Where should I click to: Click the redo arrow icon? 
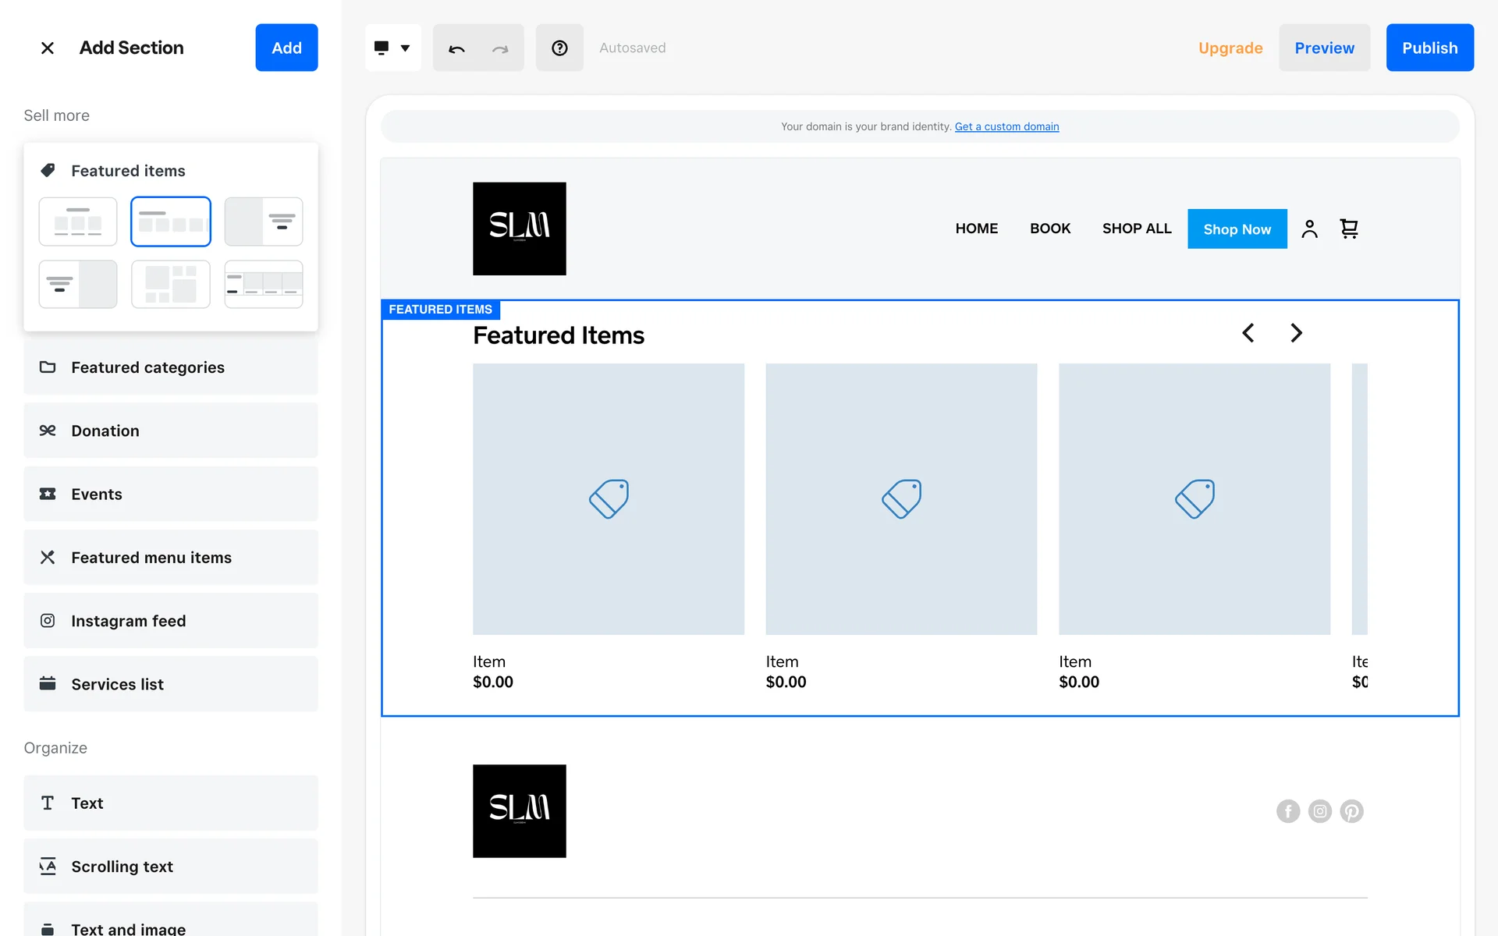(x=500, y=48)
